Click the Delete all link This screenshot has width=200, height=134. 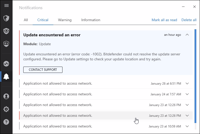[189, 20]
